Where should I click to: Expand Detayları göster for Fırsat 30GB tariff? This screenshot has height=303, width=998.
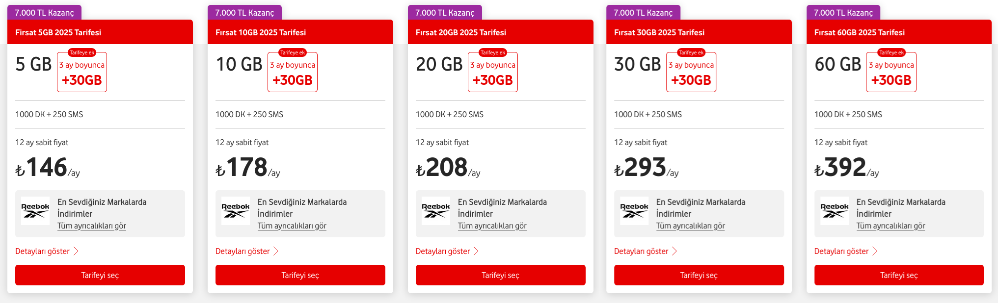coord(646,251)
